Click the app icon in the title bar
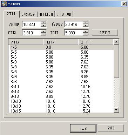 4,4
